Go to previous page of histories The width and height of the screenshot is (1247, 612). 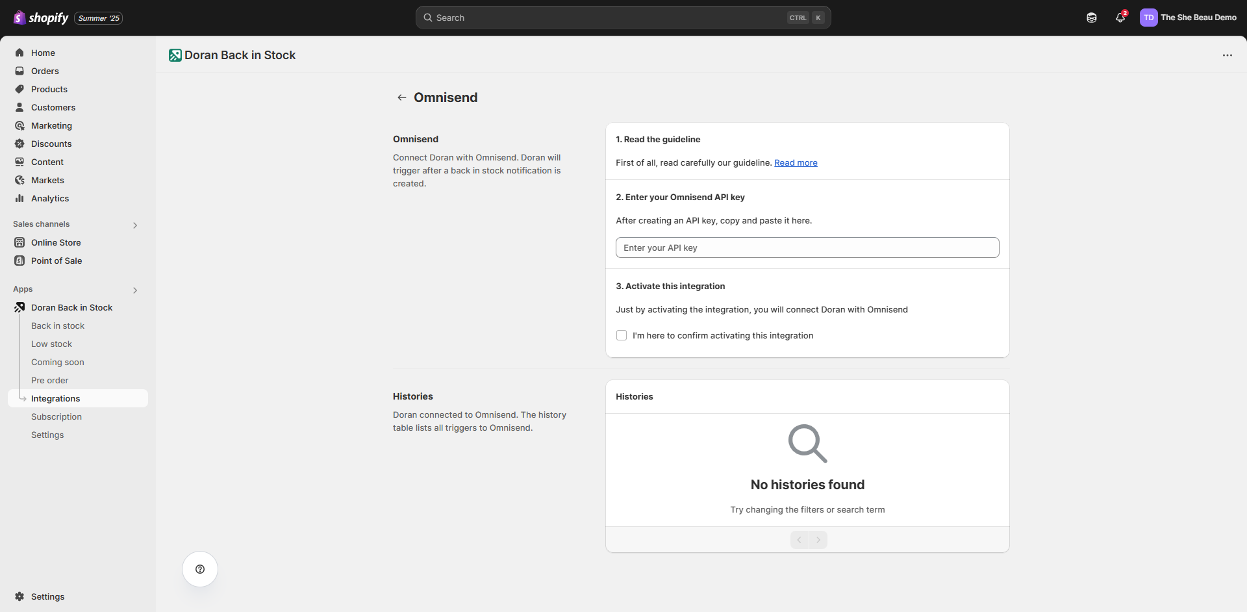click(800, 540)
